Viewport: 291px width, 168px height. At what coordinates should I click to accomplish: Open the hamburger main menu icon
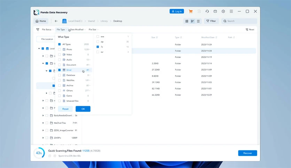[x=231, y=11]
